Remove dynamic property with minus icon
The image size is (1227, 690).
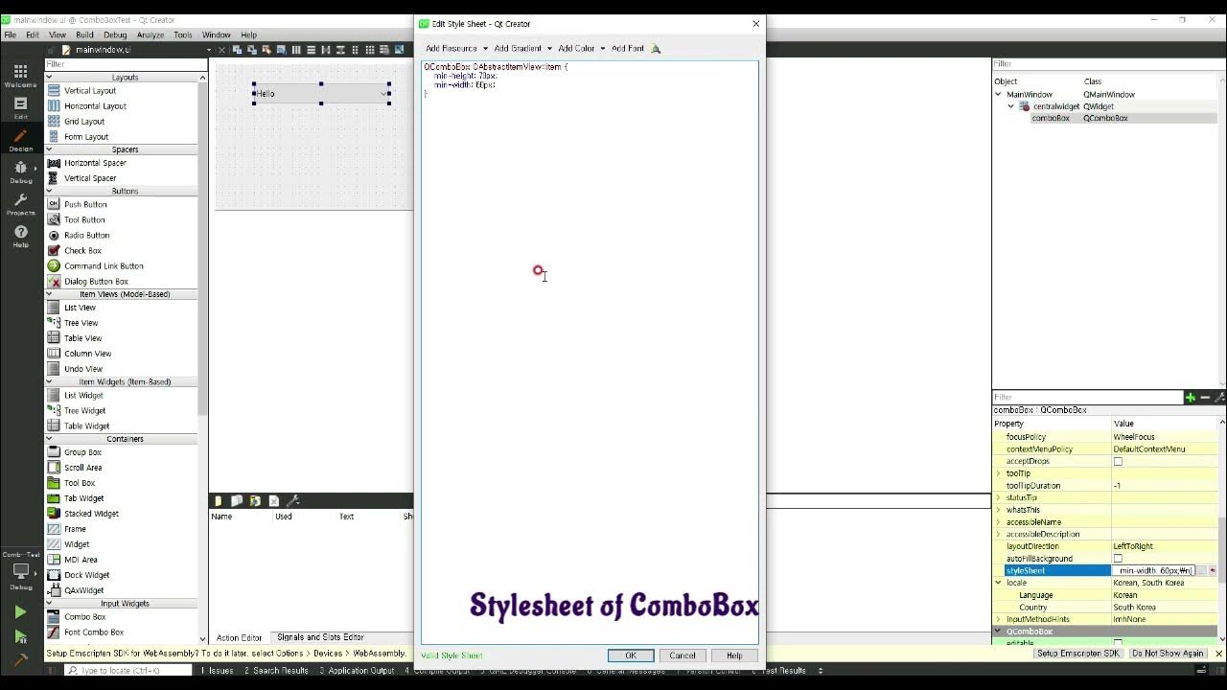click(x=1205, y=397)
